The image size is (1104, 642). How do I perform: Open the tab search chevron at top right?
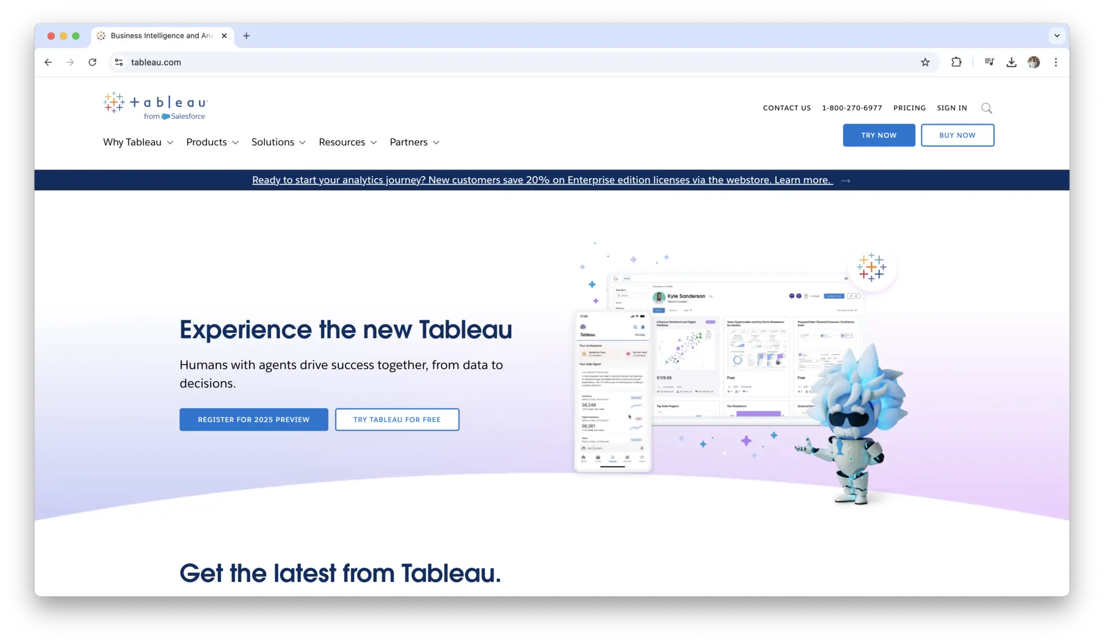pos(1057,36)
